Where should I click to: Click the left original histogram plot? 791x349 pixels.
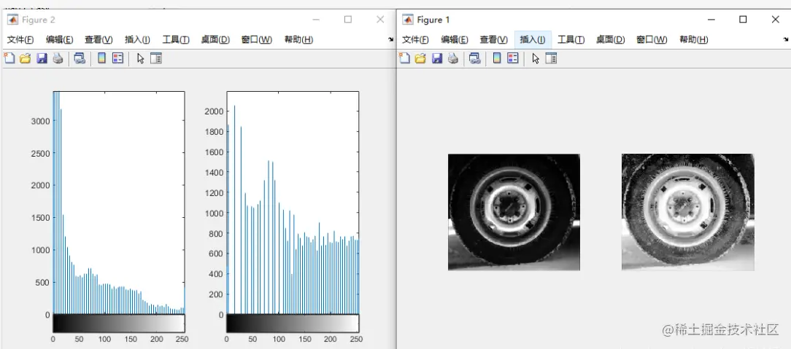point(118,203)
